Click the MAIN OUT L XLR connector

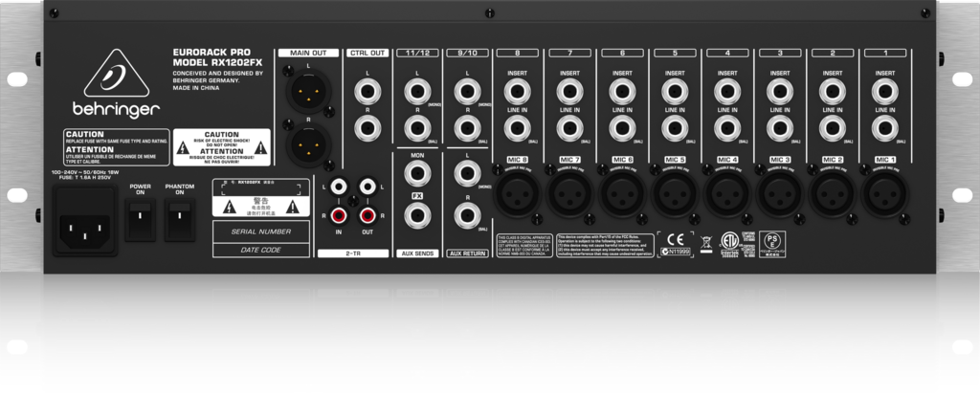308,93
